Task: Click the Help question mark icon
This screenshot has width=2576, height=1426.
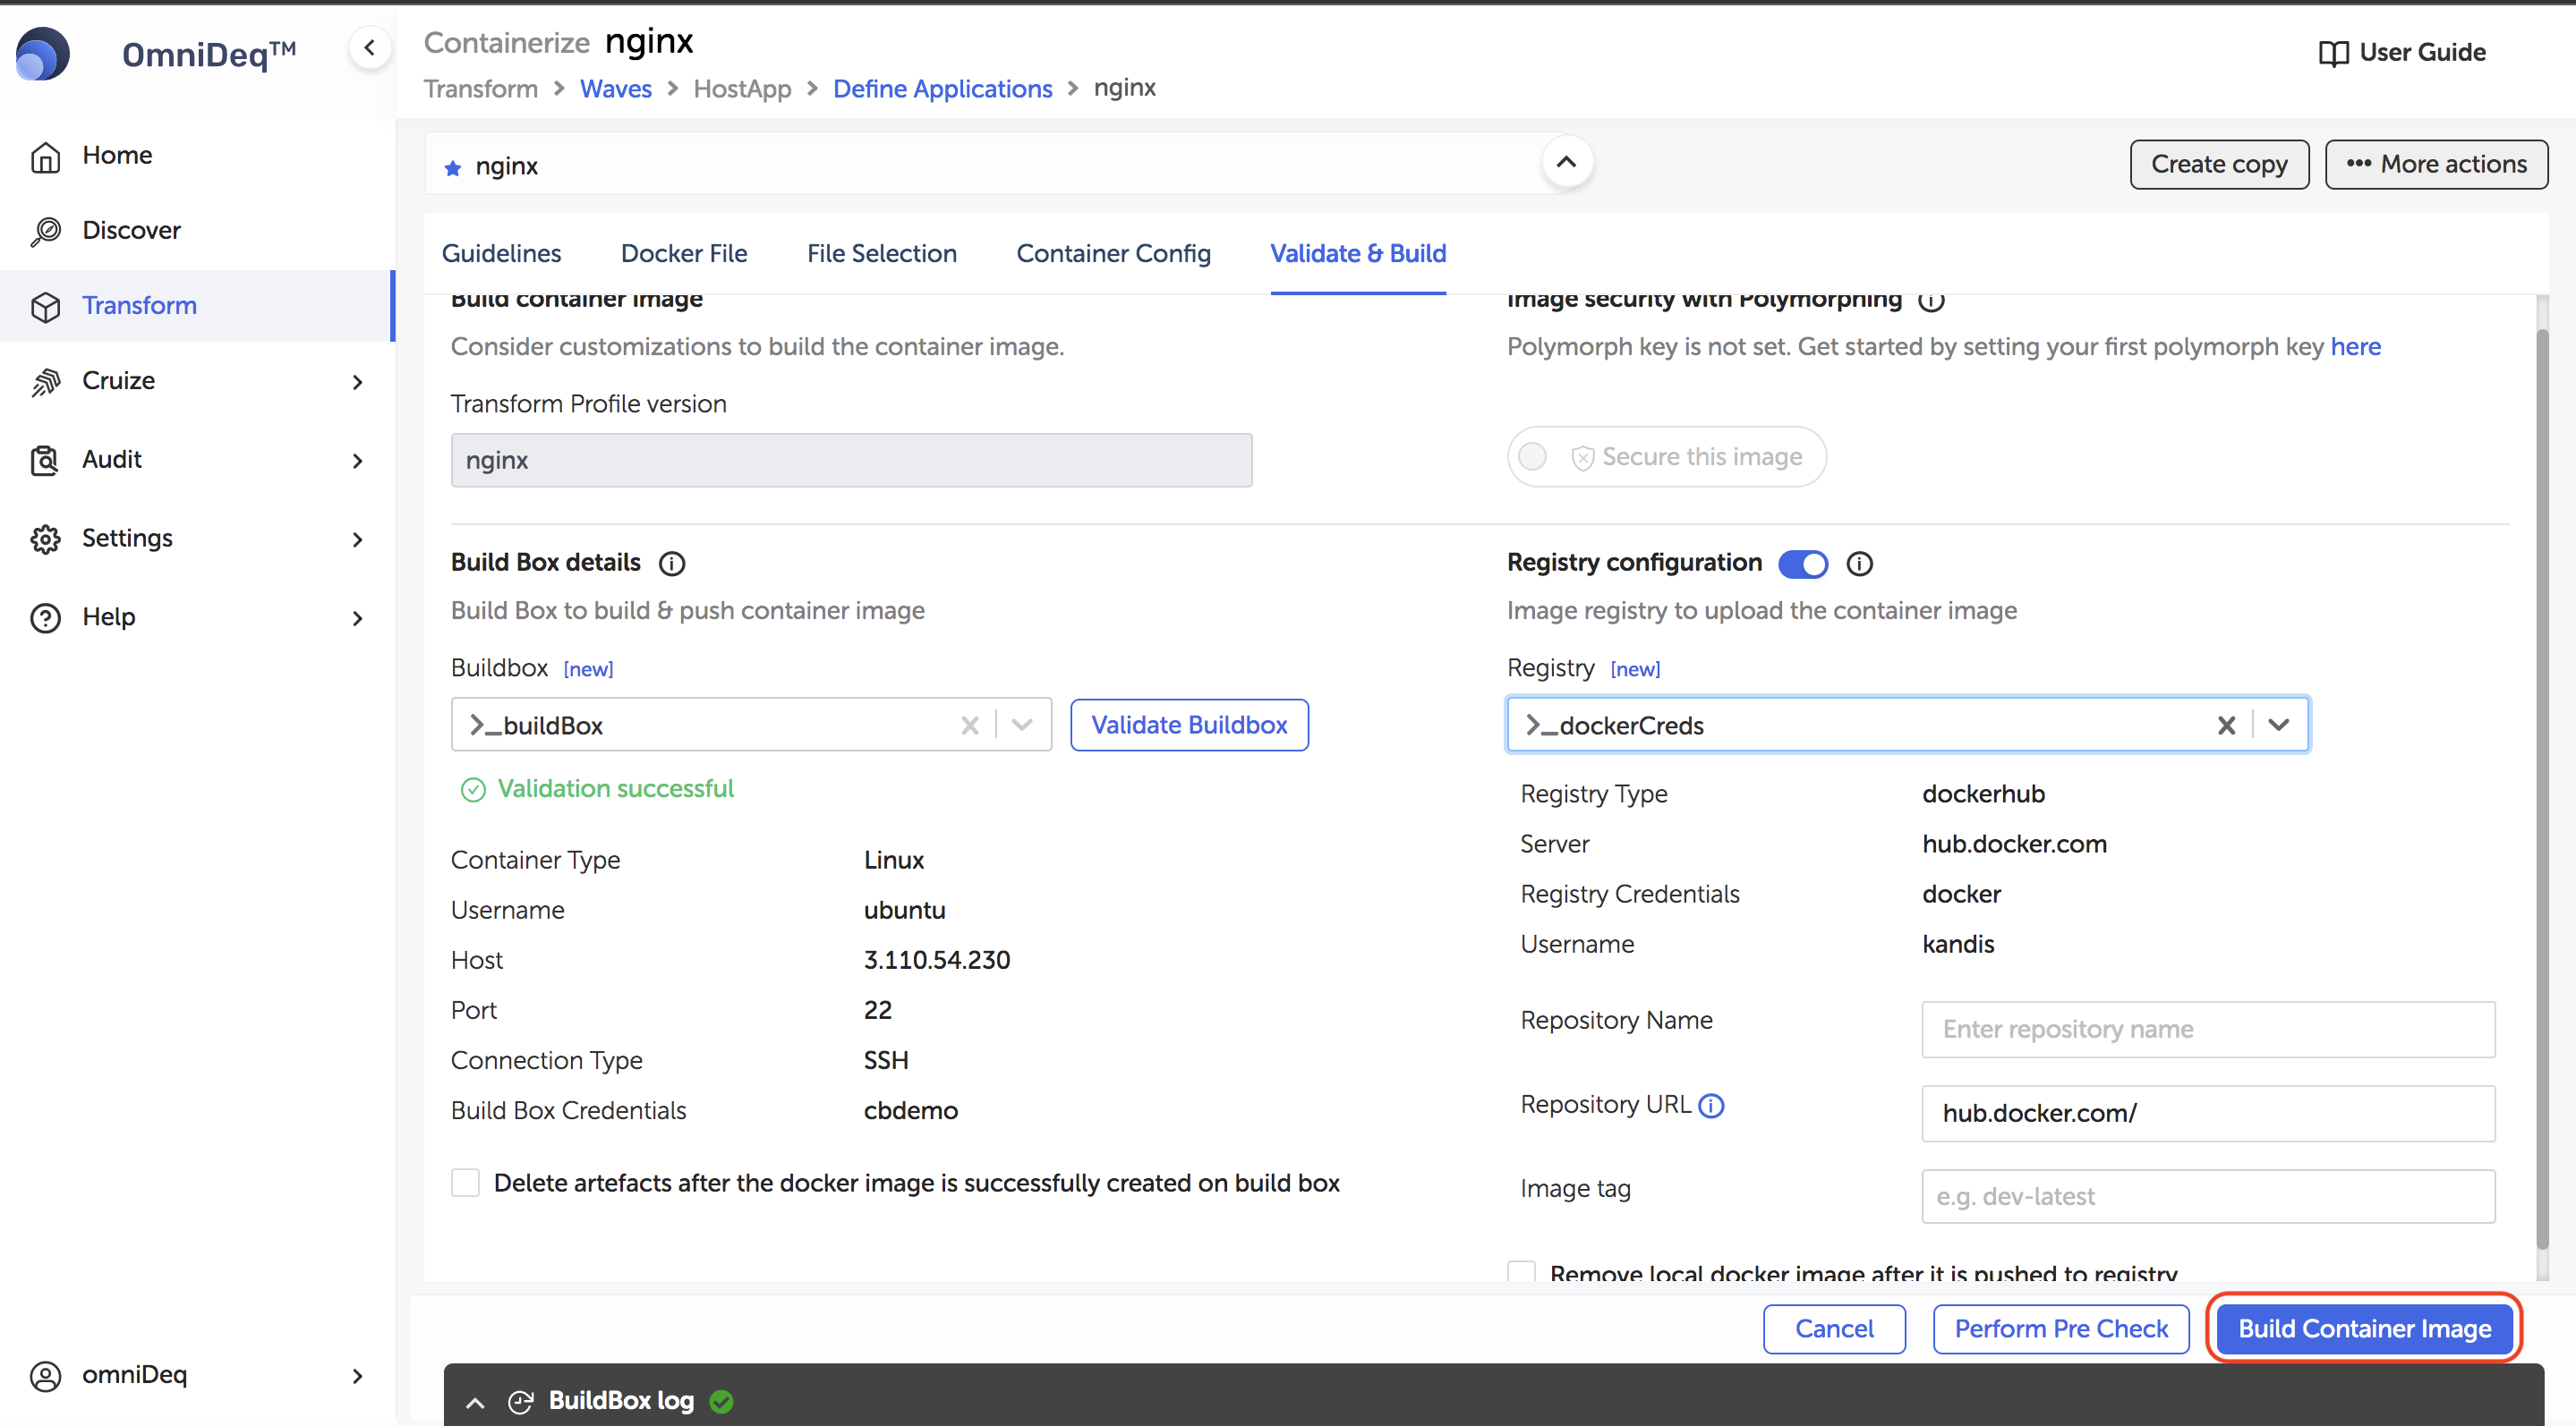Action: pyautogui.click(x=45, y=617)
